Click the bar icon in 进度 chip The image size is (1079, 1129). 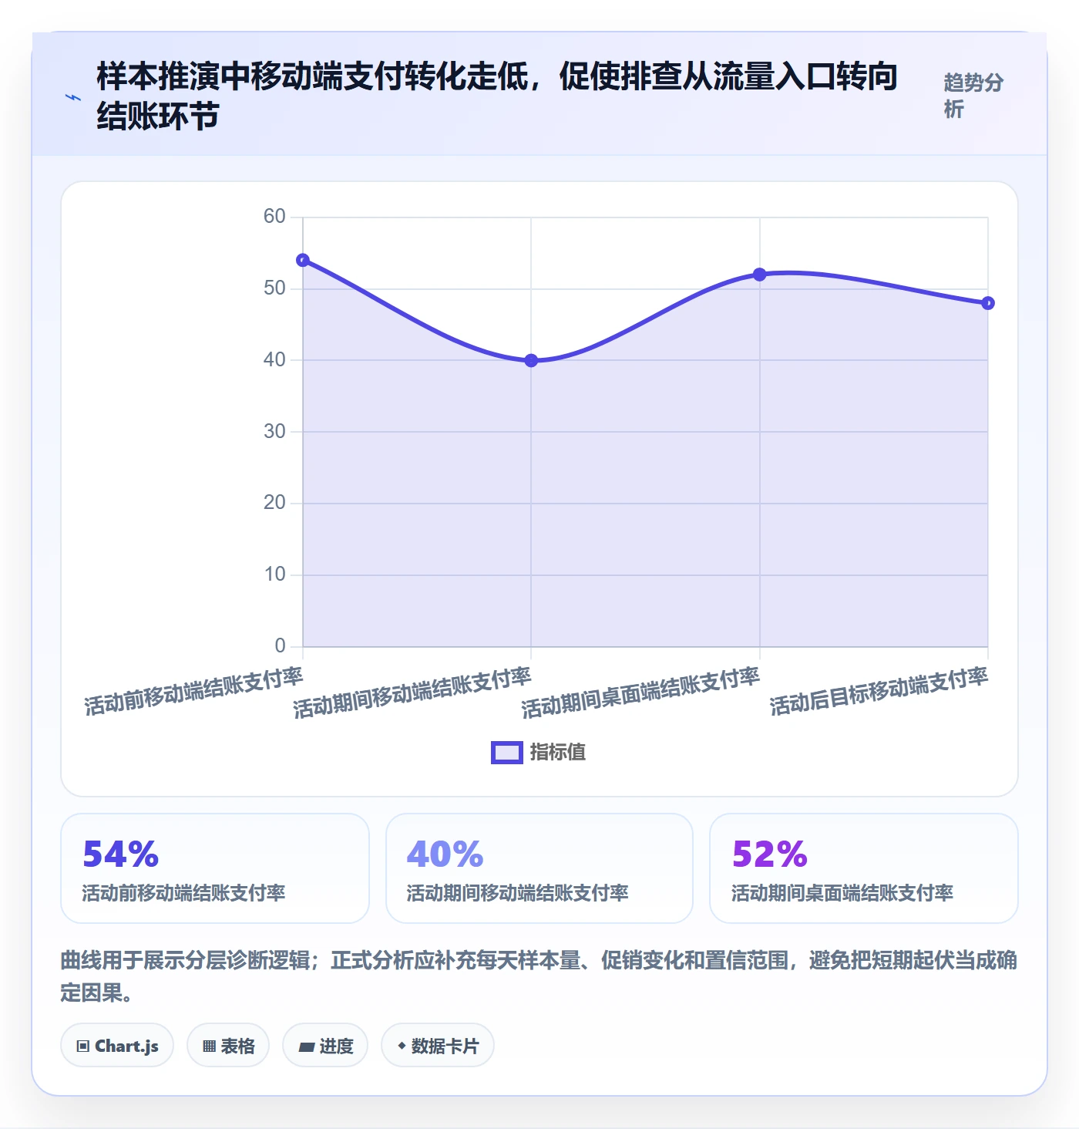click(x=307, y=1047)
